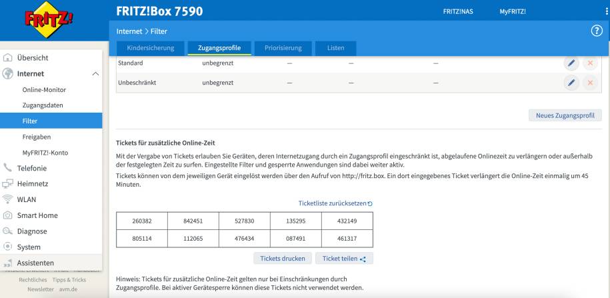Click the Tickets drucken button

[x=283, y=258]
